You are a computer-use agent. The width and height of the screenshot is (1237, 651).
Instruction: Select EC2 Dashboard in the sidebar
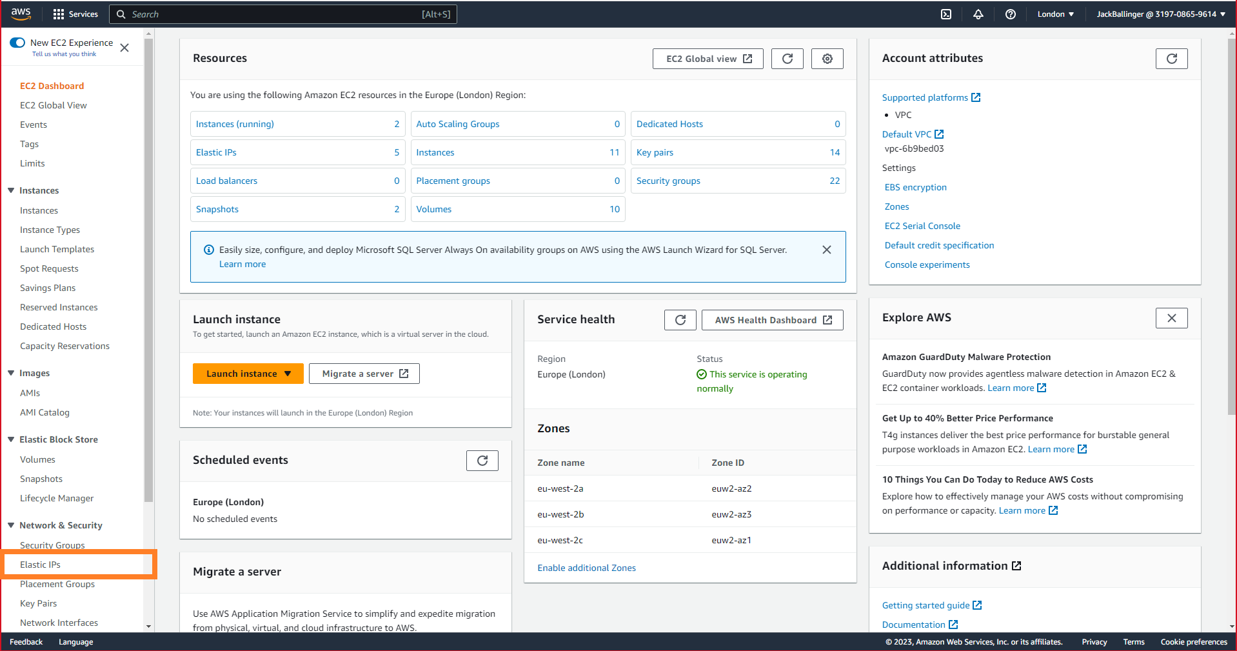tap(52, 86)
